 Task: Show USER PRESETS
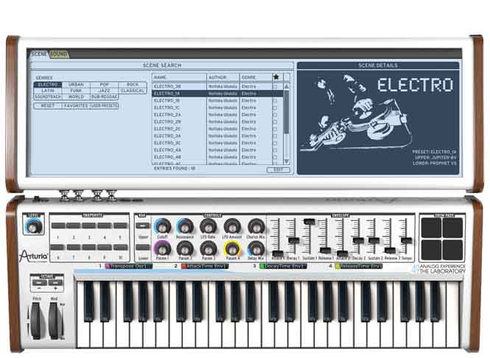(x=104, y=106)
